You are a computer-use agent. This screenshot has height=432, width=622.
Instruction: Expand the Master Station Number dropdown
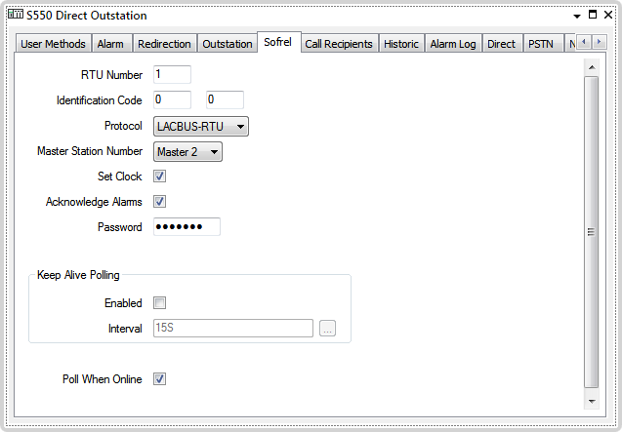(x=188, y=151)
